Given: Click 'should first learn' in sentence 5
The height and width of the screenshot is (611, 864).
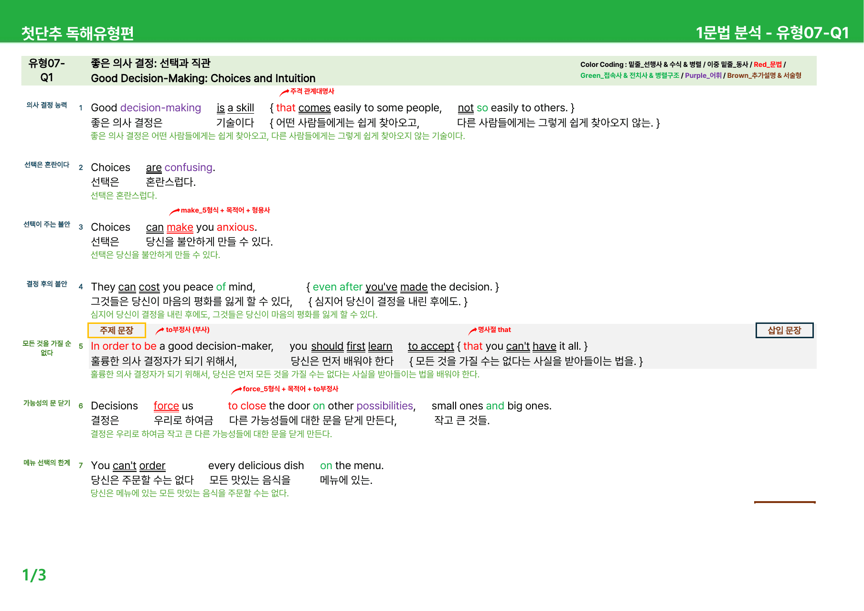Looking at the screenshot, I should coord(352,346).
